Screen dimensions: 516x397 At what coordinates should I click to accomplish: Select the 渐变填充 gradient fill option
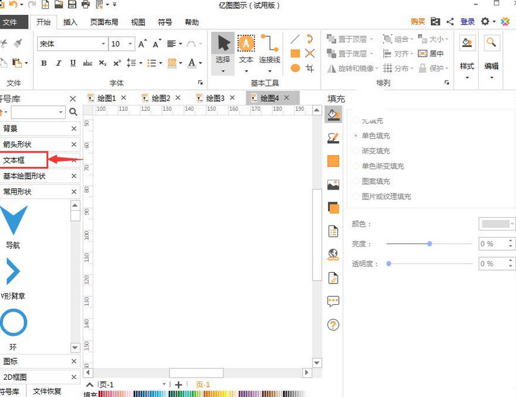tap(374, 150)
